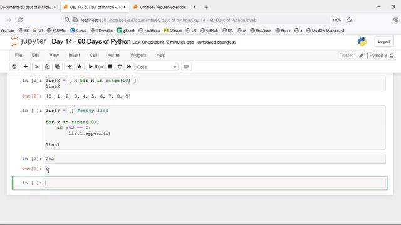Screen dimensions: 401x225
Task: Click the list2 comprehension code cell
Action: pos(215,83)
